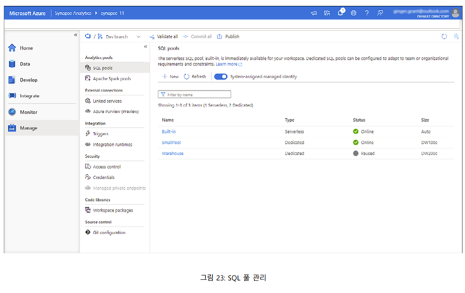Viewport: 465px width, 293px height.
Task: Click New to create a SQL pool
Action: 171,77
